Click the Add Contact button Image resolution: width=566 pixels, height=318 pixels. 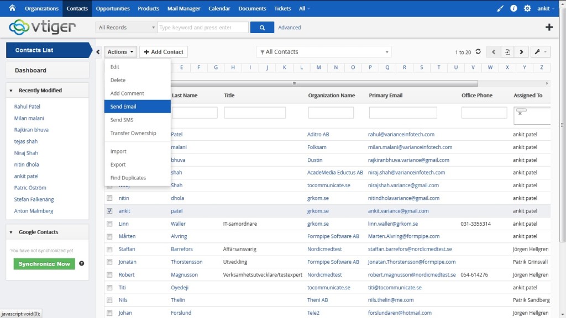(164, 52)
